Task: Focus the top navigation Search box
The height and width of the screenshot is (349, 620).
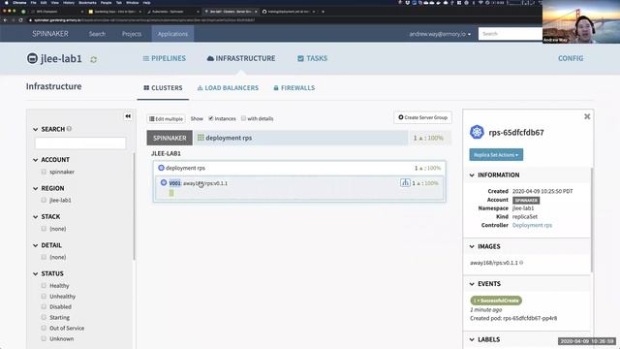Action: (x=511, y=34)
